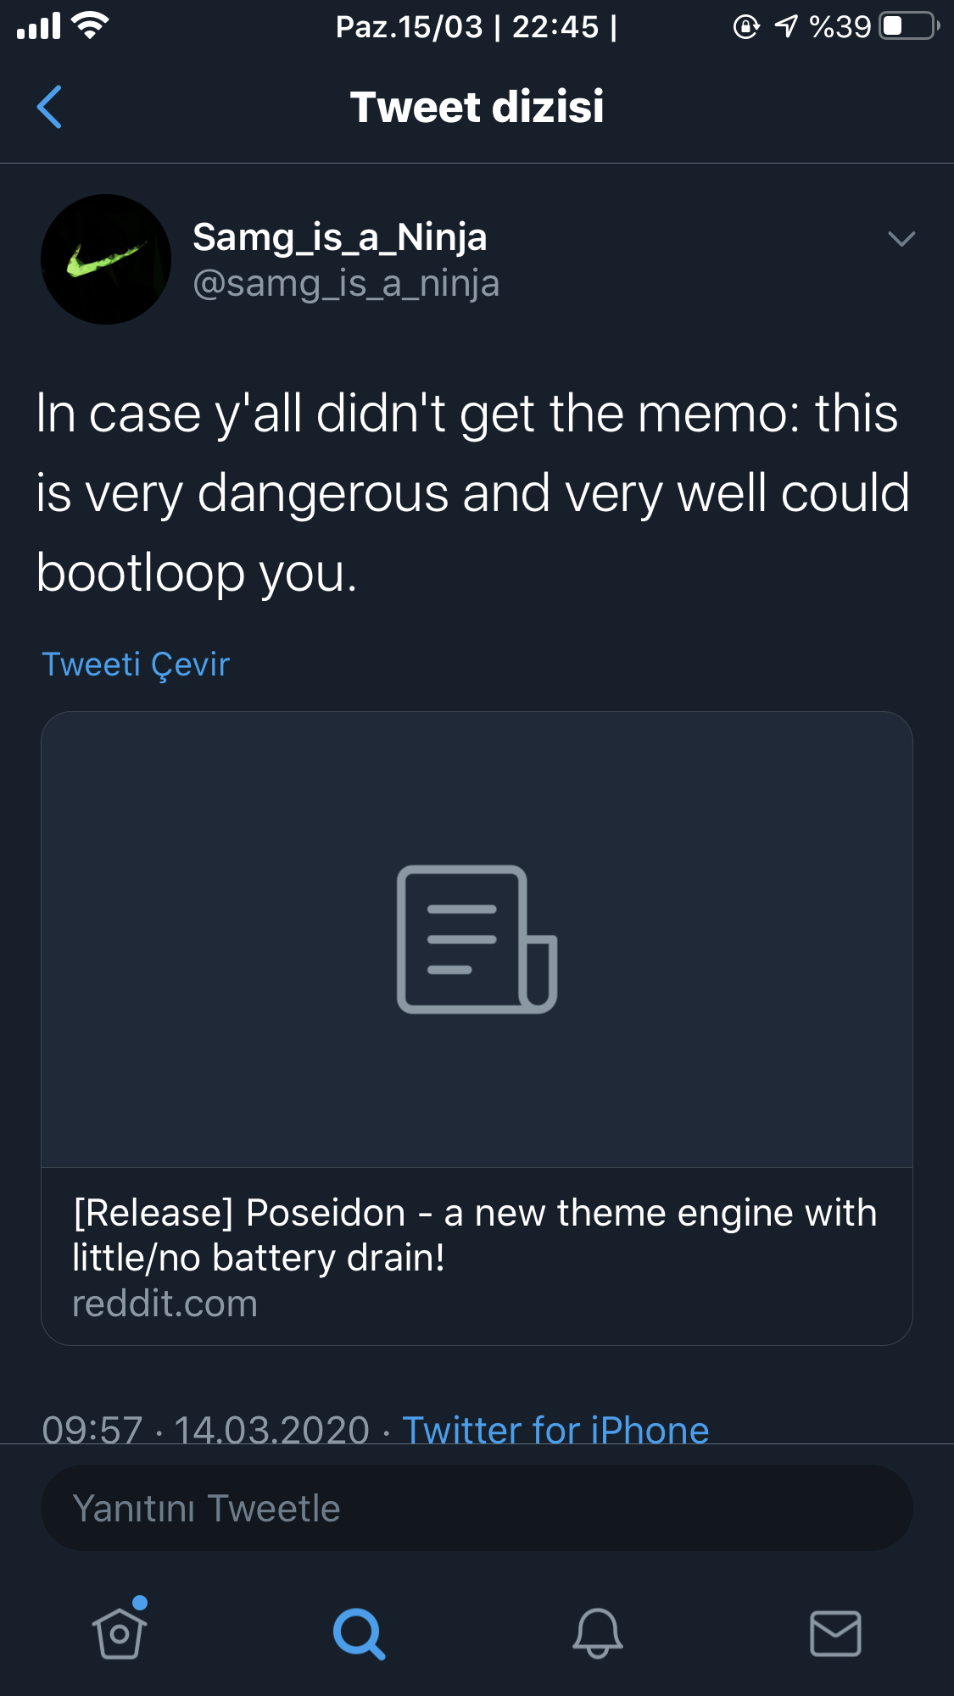Open the Messages envelope tab
This screenshot has height=1696, width=954.
835,1633
